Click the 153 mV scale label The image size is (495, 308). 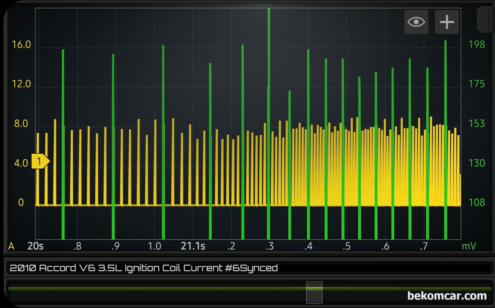(477, 124)
